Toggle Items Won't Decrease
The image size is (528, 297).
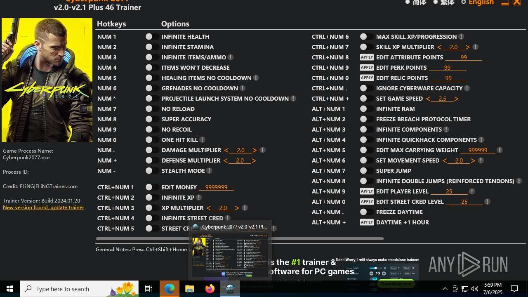click(152, 68)
